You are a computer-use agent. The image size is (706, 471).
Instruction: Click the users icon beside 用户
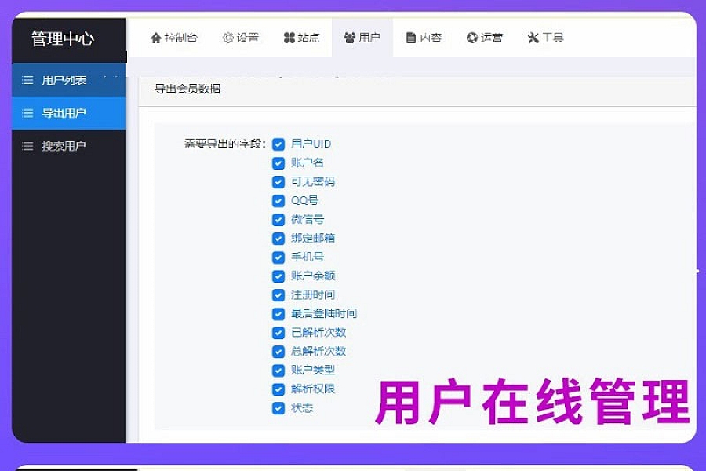click(350, 38)
